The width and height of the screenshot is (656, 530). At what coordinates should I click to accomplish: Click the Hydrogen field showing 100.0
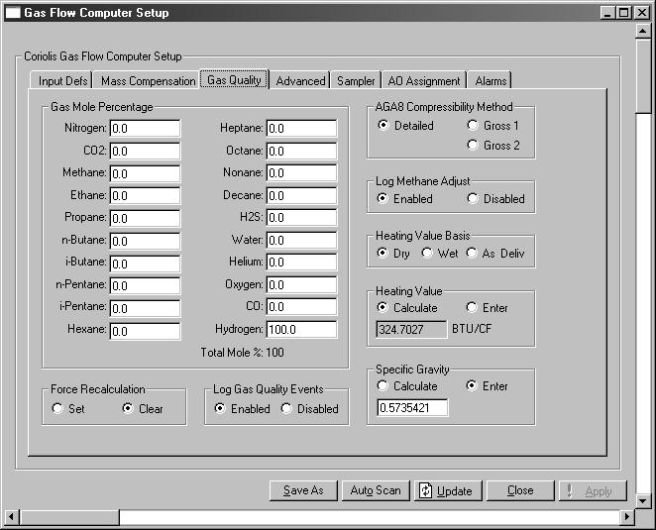[301, 329]
